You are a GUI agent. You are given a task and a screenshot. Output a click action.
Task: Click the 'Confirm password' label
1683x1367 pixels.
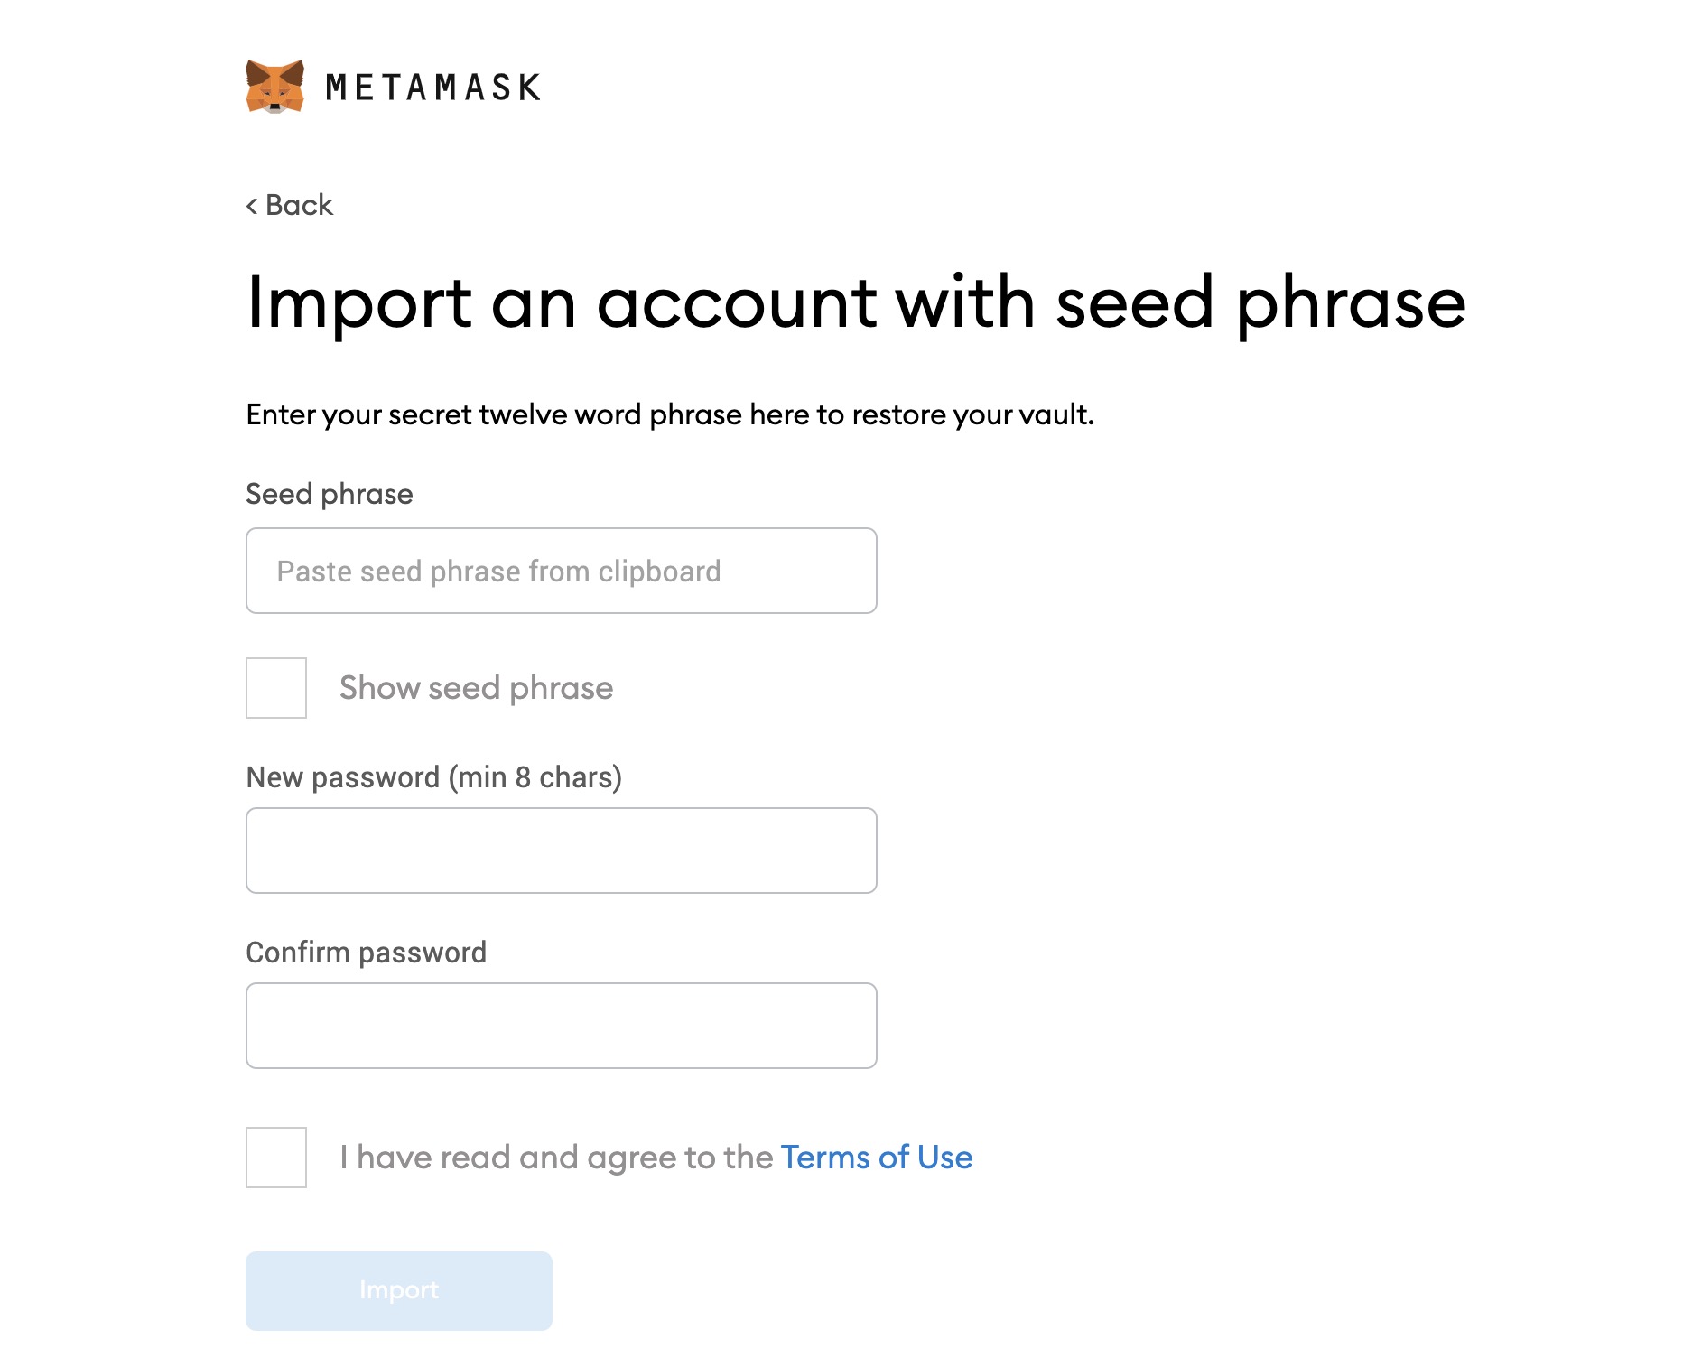tap(366, 953)
